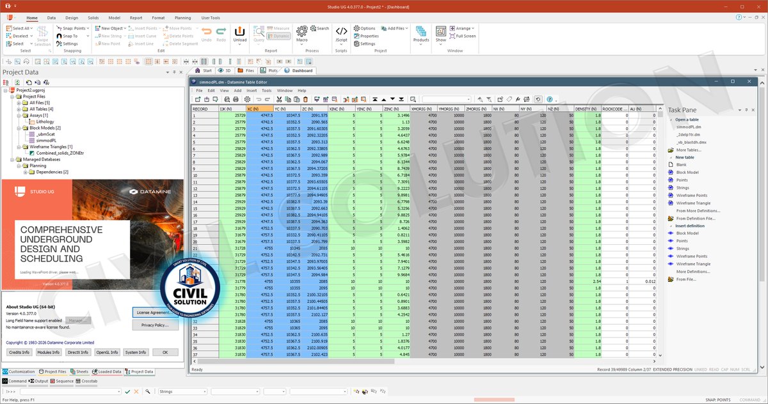Click the Modules Info button
The image size is (768, 404).
click(x=49, y=352)
